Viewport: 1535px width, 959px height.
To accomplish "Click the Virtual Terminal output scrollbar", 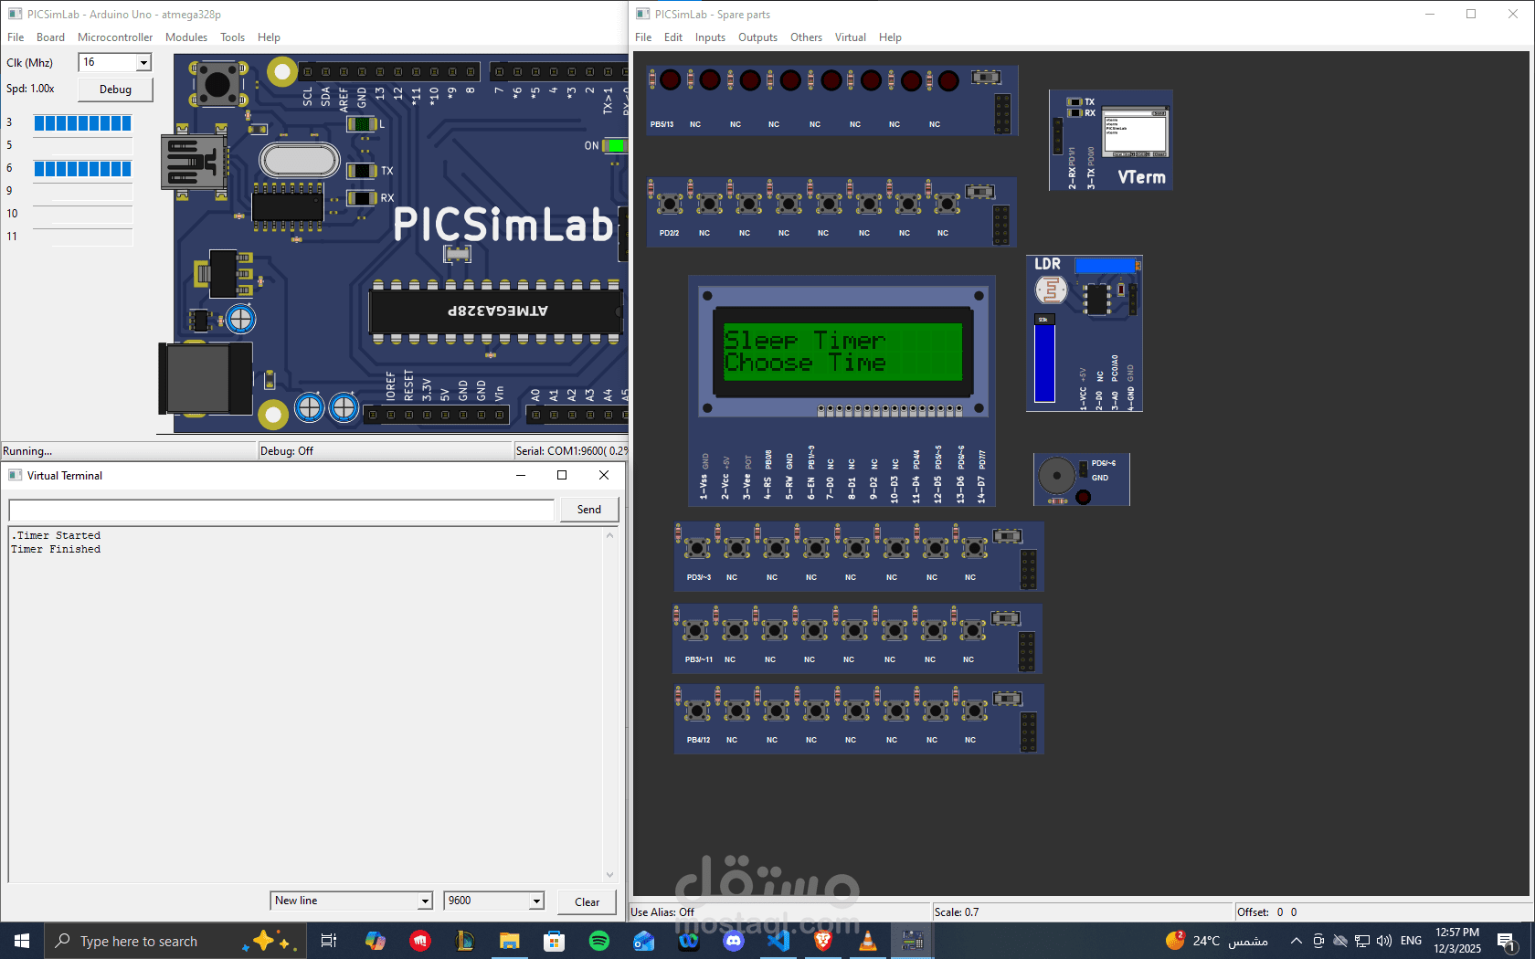I will pos(609,707).
